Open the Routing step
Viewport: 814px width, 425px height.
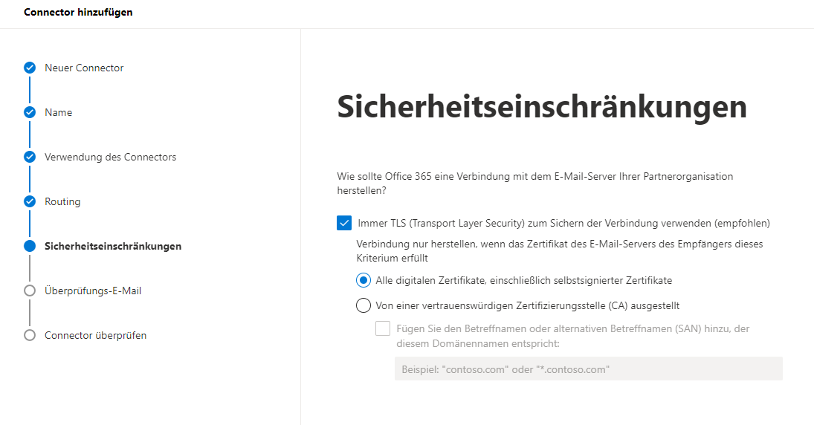(x=62, y=202)
